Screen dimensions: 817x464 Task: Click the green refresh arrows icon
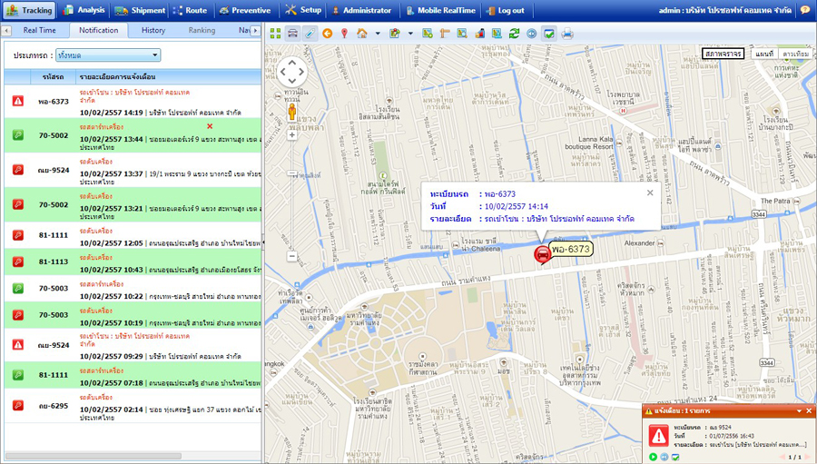click(515, 34)
